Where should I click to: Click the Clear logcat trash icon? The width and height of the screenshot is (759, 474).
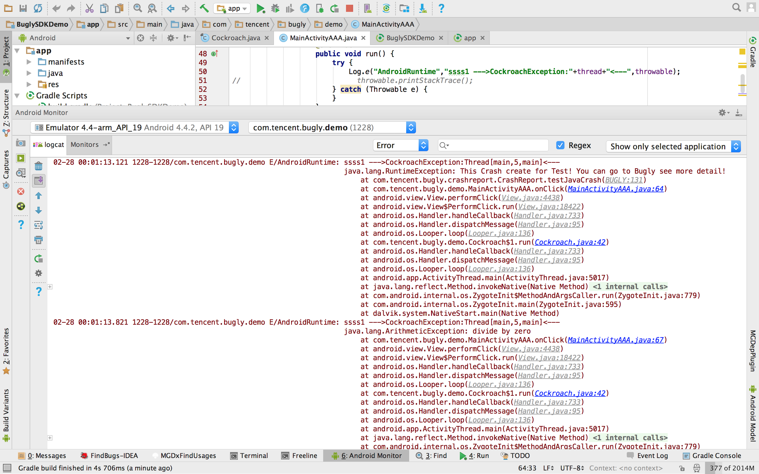pyautogui.click(x=39, y=166)
